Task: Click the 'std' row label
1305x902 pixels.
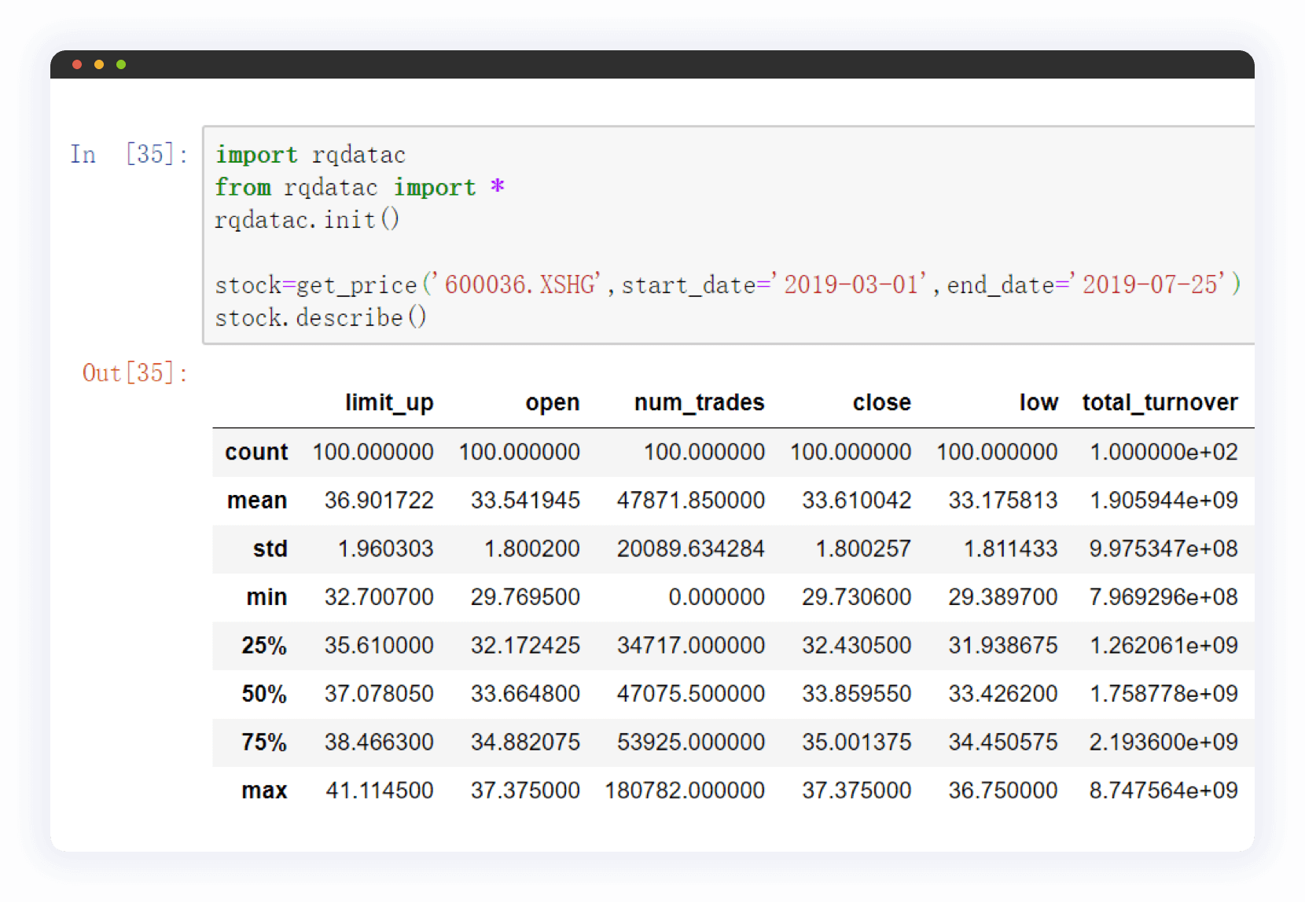Action: coord(270,548)
